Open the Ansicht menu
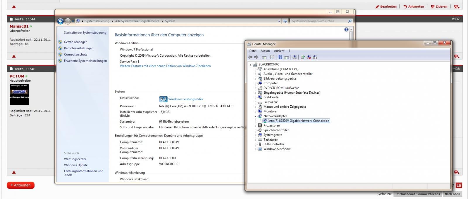The image size is (468, 199). coord(279,51)
